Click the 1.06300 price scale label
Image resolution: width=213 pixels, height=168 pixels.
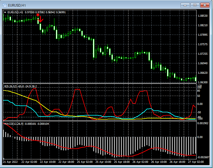pyautogui.click(x=203, y=82)
